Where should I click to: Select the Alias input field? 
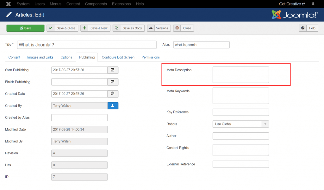[201, 45]
